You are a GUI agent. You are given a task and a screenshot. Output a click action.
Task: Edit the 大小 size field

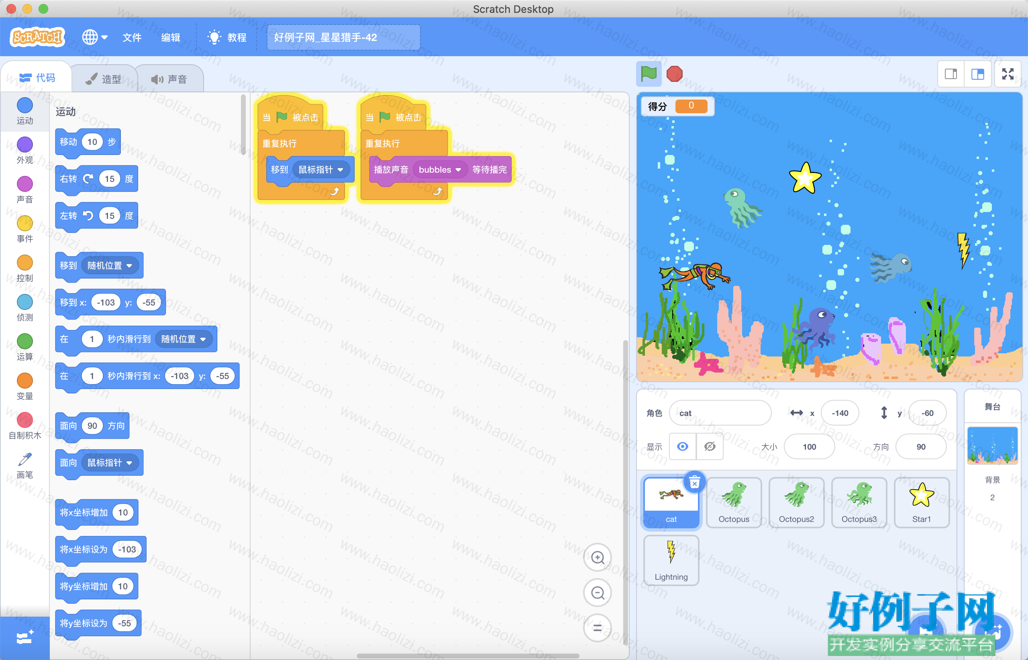pyautogui.click(x=810, y=446)
